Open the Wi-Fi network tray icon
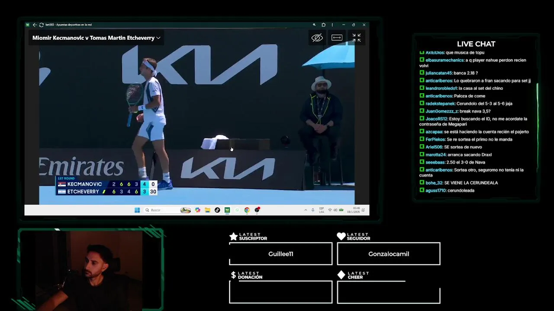This screenshot has height=311, width=554. 330,210
